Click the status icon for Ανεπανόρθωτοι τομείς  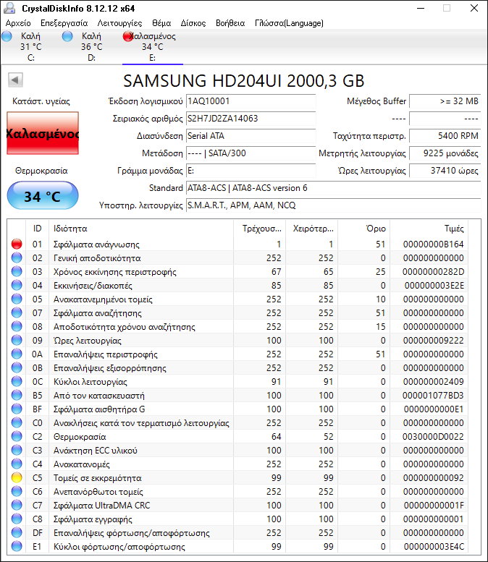[17, 491]
